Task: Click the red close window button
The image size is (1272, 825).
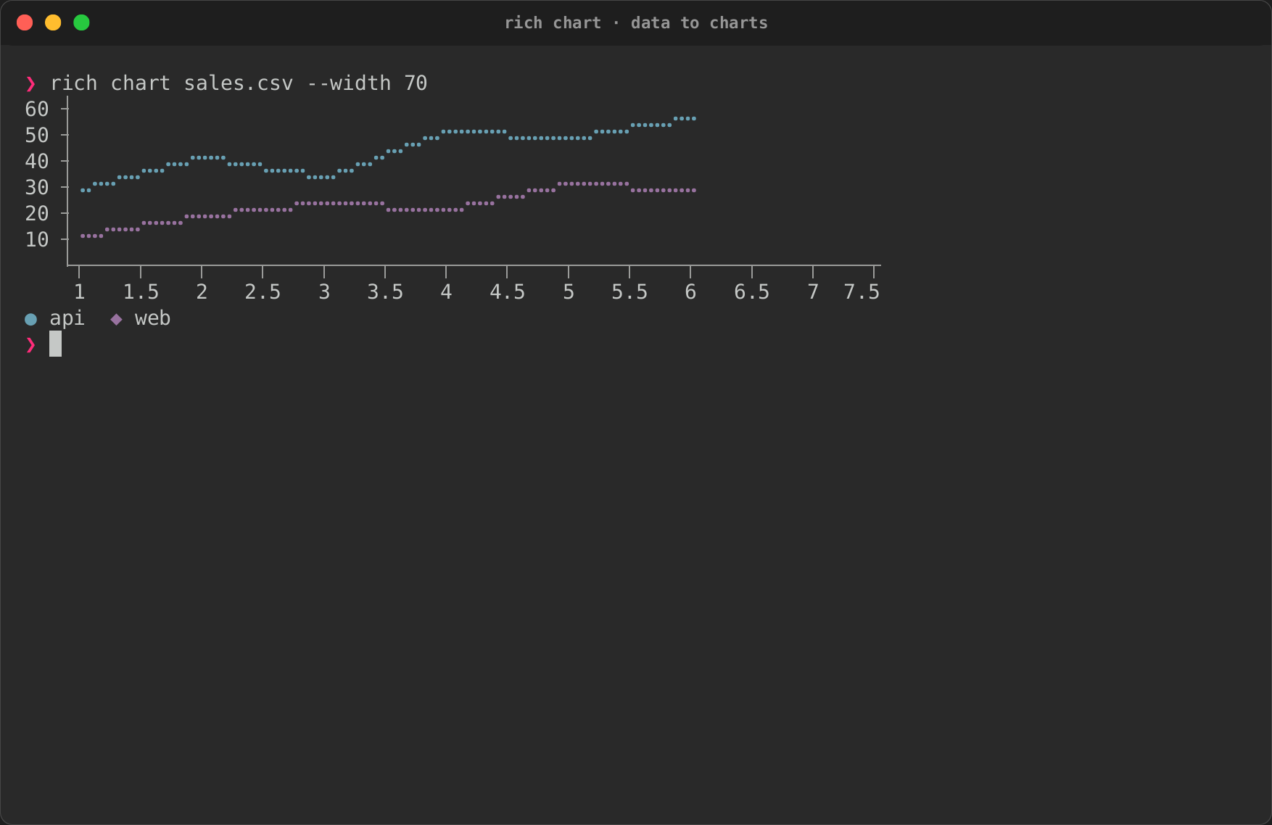Action: click(25, 22)
